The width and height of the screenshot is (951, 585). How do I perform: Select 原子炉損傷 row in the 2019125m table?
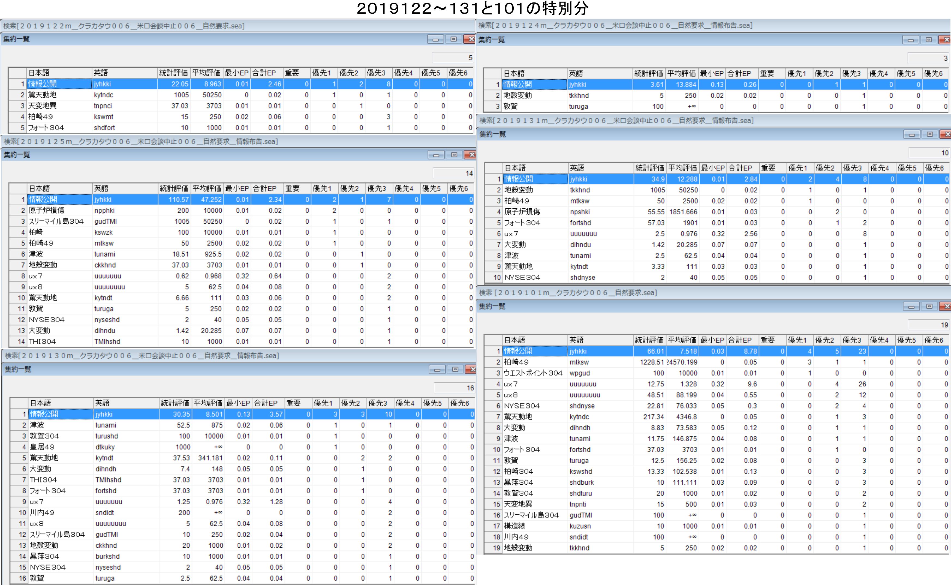[46, 211]
